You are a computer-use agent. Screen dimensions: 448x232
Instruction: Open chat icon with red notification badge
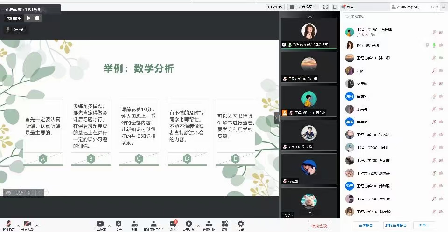[x=173, y=224]
